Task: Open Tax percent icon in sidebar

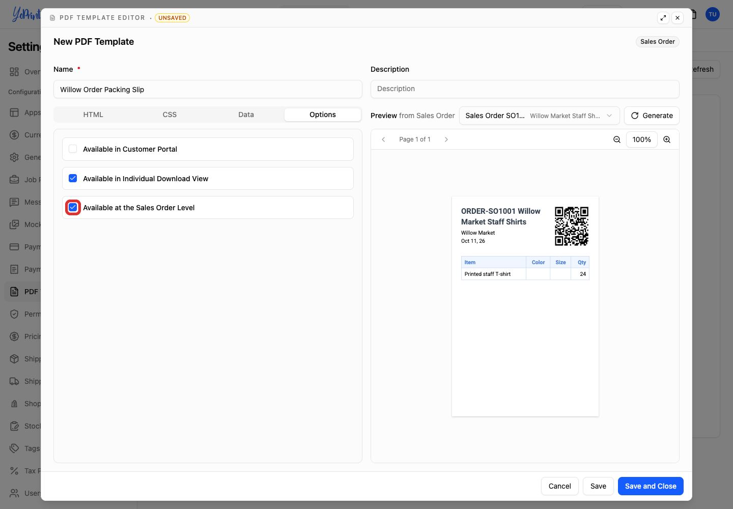Action: (14, 471)
